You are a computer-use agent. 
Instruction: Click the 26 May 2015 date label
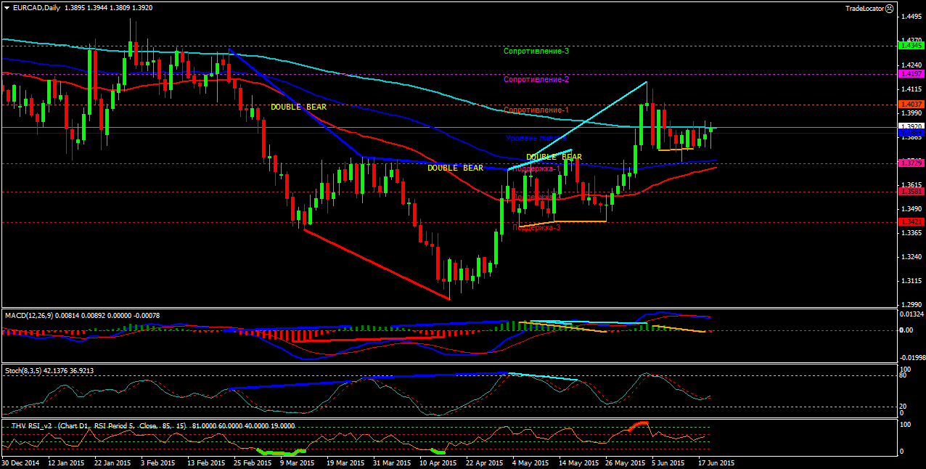click(625, 462)
